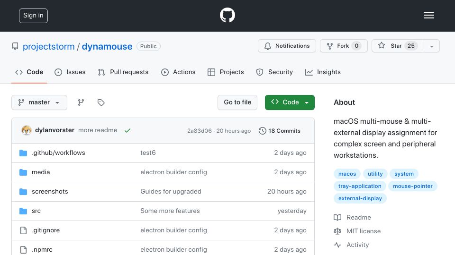The image size is (455, 255).
Task: Open the 'more readme' commit message
Action: pos(98,130)
